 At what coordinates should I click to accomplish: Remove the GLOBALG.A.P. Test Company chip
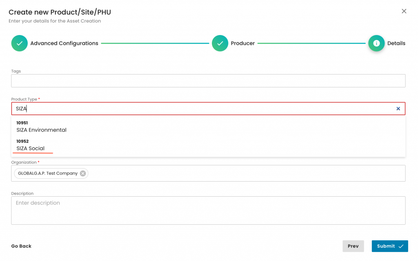83,173
